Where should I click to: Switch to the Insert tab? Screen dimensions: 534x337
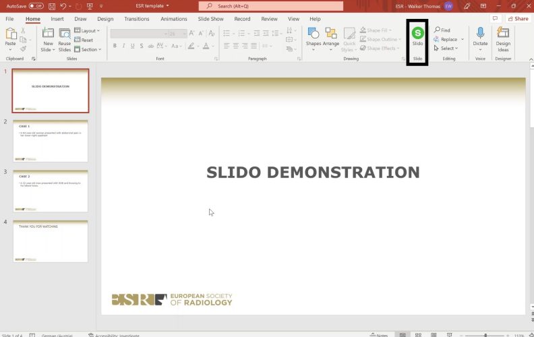click(57, 19)
